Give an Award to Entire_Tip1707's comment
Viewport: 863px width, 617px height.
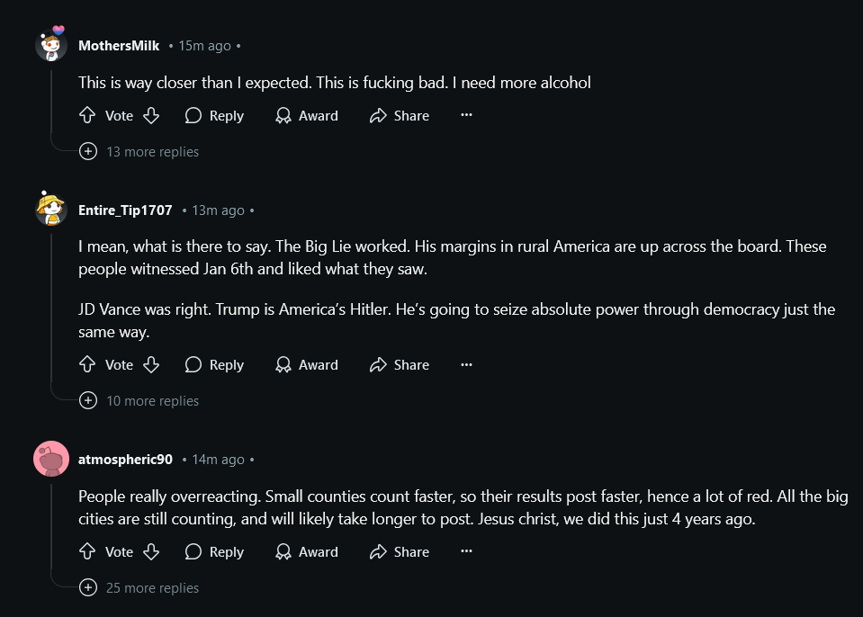[307, 364]
